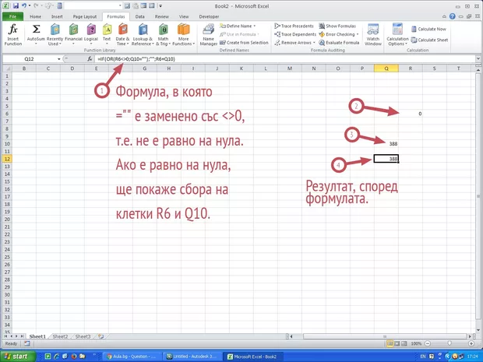Open the Math & Trig functions

[164, 35]
